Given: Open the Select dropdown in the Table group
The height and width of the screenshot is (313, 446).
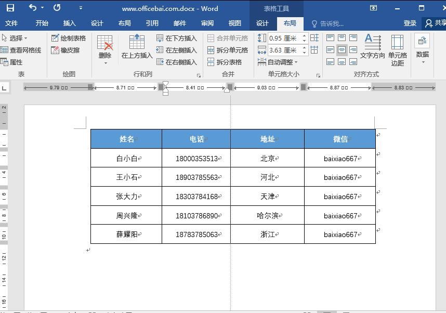Looking at the screenshot, I should tap(16, 37).
